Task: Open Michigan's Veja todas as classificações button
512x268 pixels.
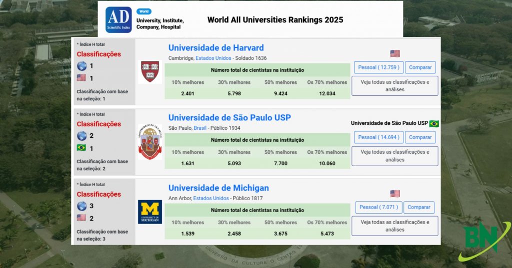Action: [x=395, y=226]
